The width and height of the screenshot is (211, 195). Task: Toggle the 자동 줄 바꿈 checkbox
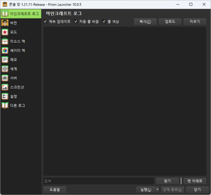pos(76,21)
